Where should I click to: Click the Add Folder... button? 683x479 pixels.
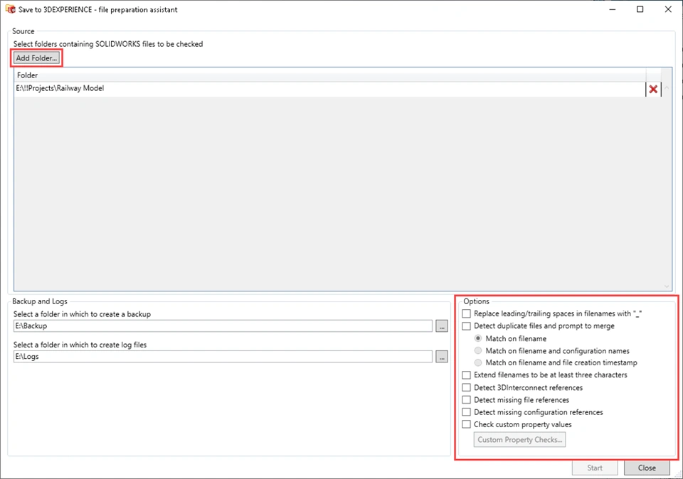point(36,58)
